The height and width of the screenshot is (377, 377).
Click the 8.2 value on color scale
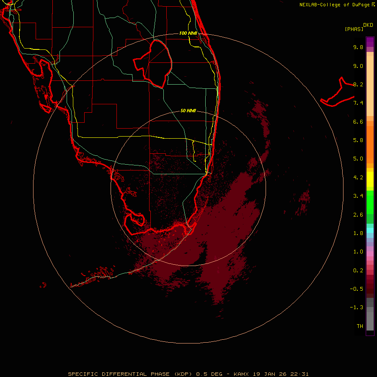click(358, 84)
